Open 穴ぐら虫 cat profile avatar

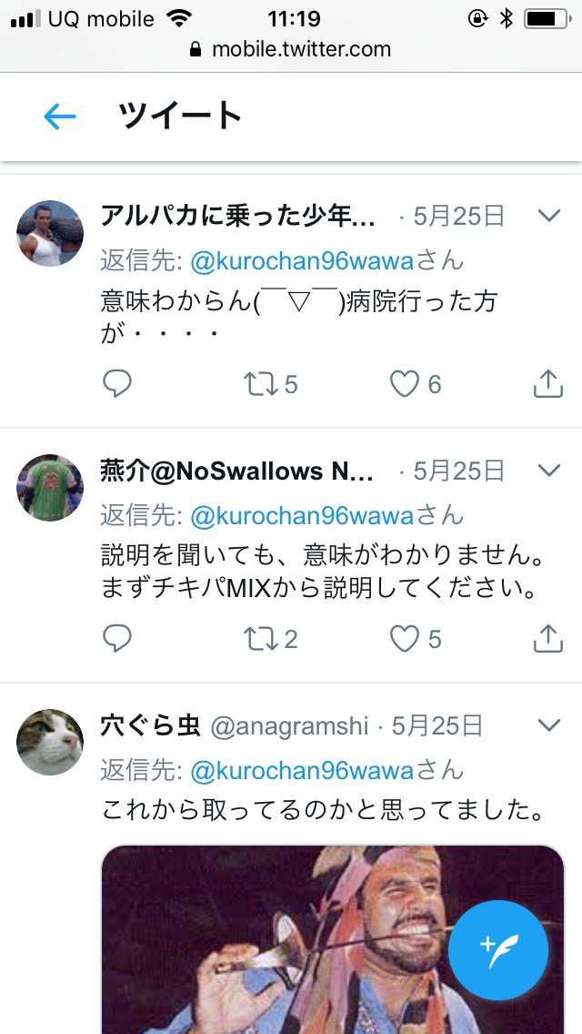(50, 742)
